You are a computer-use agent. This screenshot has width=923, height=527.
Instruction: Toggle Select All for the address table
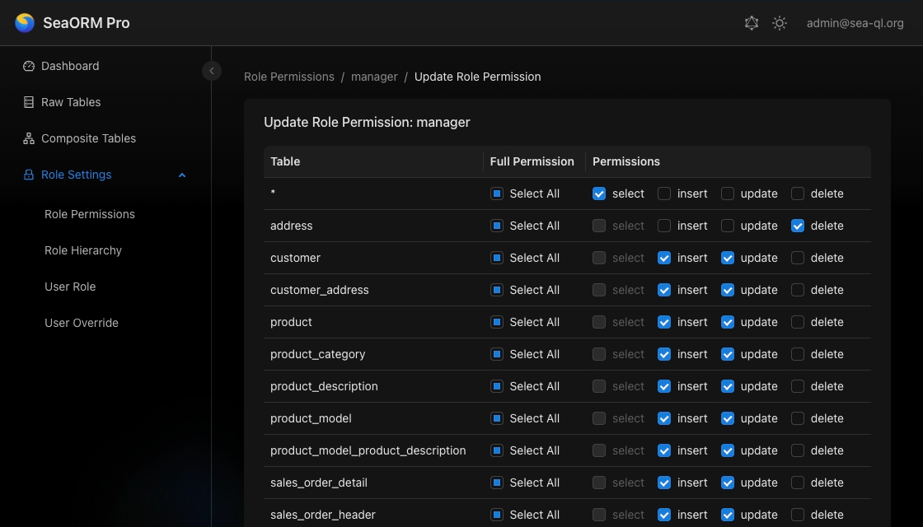tap(497, 226)
